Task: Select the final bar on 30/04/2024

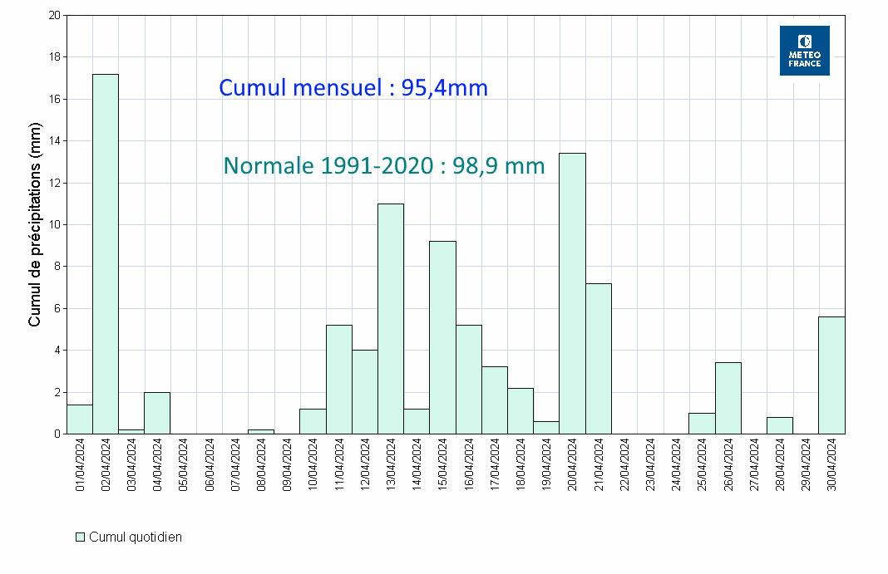Action: pos(831,374)
